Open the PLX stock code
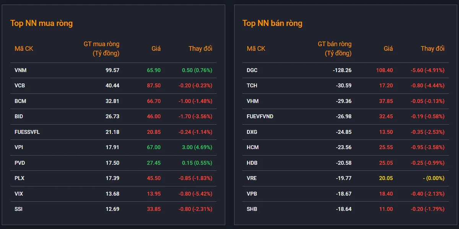 [x=20, y=178]
